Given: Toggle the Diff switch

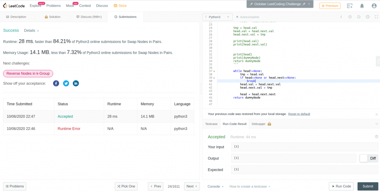Looking at the screenshot, I should pos(364,158).
